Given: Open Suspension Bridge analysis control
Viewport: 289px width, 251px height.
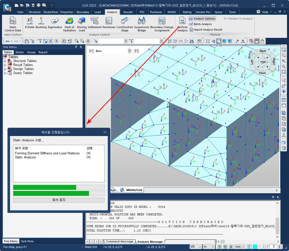Looking at the screenshot, I should tap(142, 24).
